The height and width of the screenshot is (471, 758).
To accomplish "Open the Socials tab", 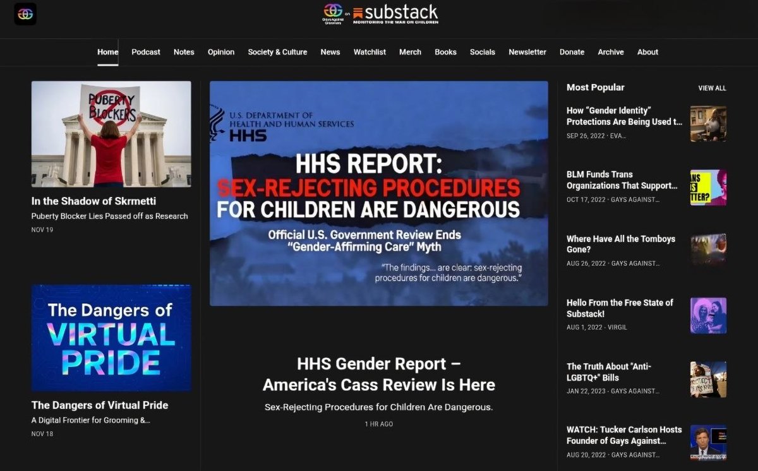I will point(483,52).
